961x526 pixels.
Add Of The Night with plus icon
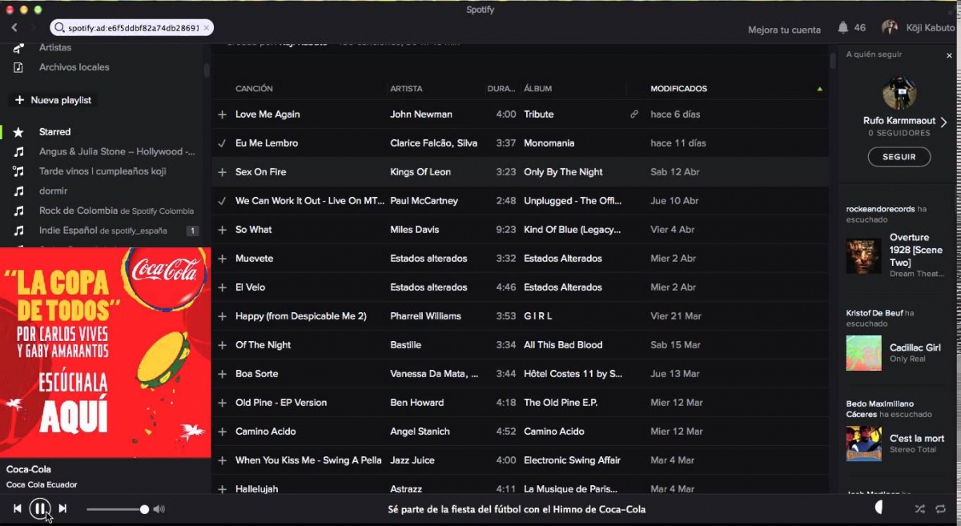point(222,345)
